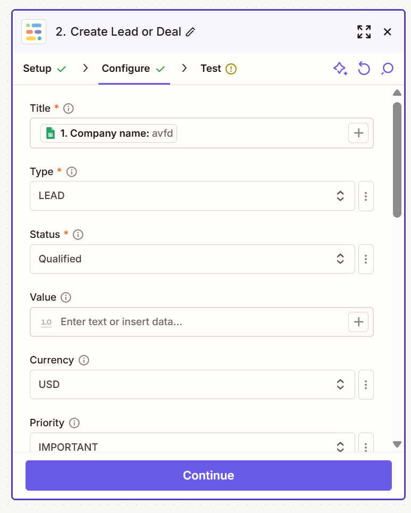The width and height of the screenshot is (411, 513).
Task: Click the info icon next to Title
Action: (x=69, y=109)
